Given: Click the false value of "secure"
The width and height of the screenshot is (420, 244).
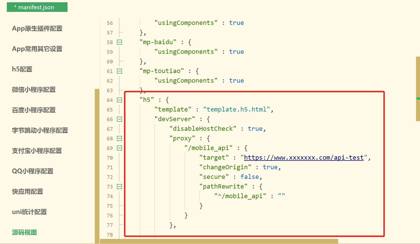Looking at the screenshot, I should (x=250, y=177).
